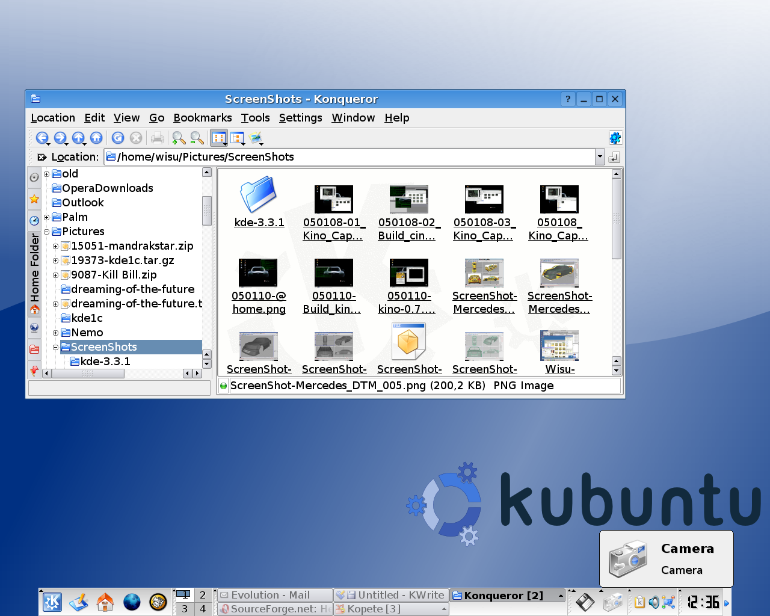Open the Location menu

(x=53, y=118)
